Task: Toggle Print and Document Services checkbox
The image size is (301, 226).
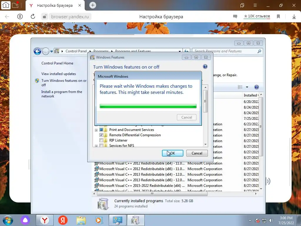Action: coord(101,130)
